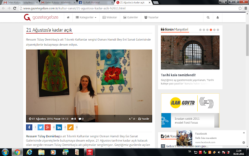Open the Windows Start menu
Viewport: 249px width, 156px height.
click(5, 152)
